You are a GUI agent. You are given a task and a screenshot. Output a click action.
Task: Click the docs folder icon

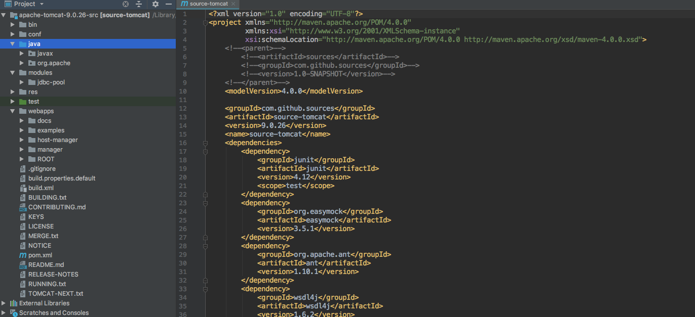[x=32, y=121]
